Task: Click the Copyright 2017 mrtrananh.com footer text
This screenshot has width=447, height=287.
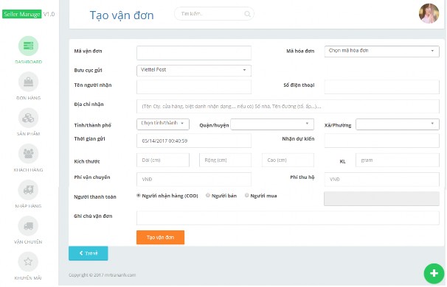Action: (102, 275)
